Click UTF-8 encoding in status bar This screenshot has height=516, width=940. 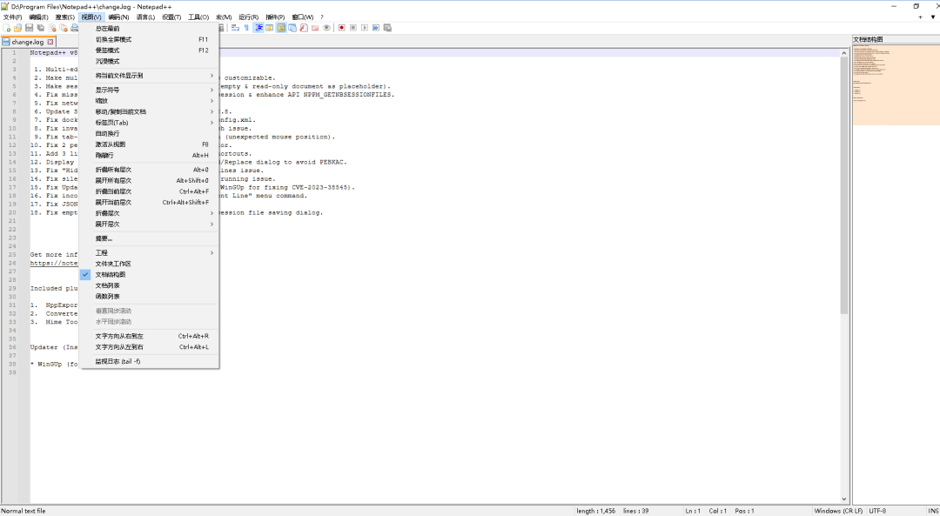[x=877, y=511]
